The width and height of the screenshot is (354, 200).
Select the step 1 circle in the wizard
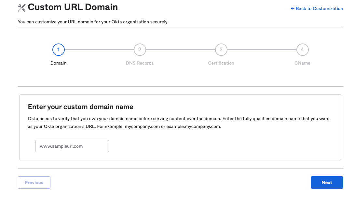click(x=59, y=50)
